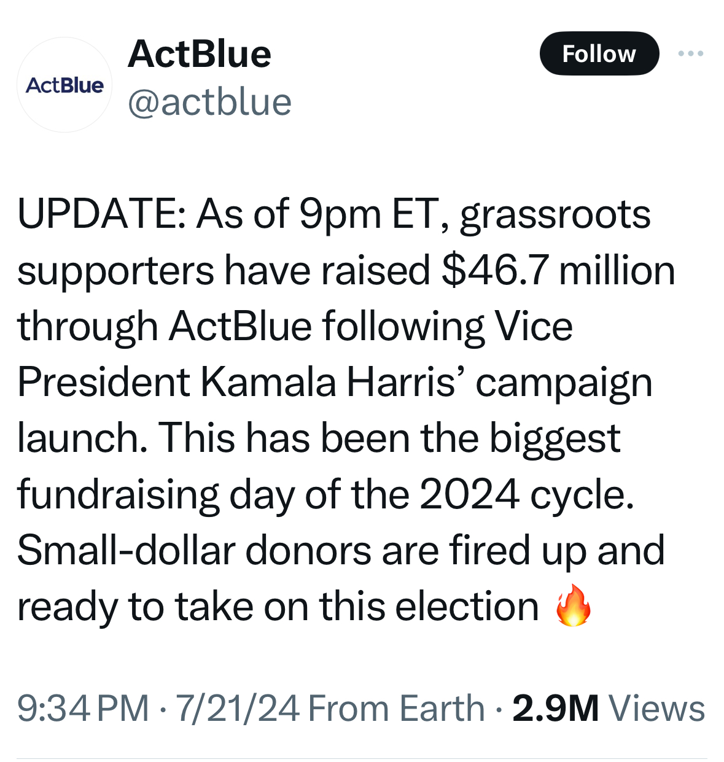This screenshot has width=724, height=762.
Task: Click the 9:34 PM timestamp
Action: (83, 708)
